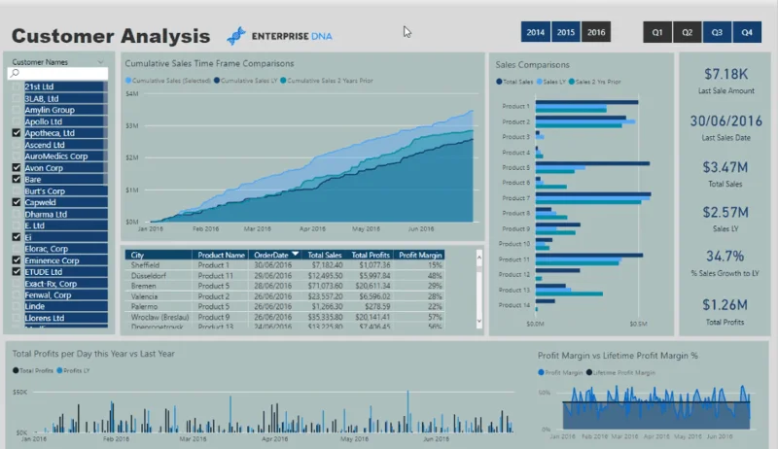Uncheck the ETUDE Ltd checkbox

pyautogui.click(x=17, y=271)
